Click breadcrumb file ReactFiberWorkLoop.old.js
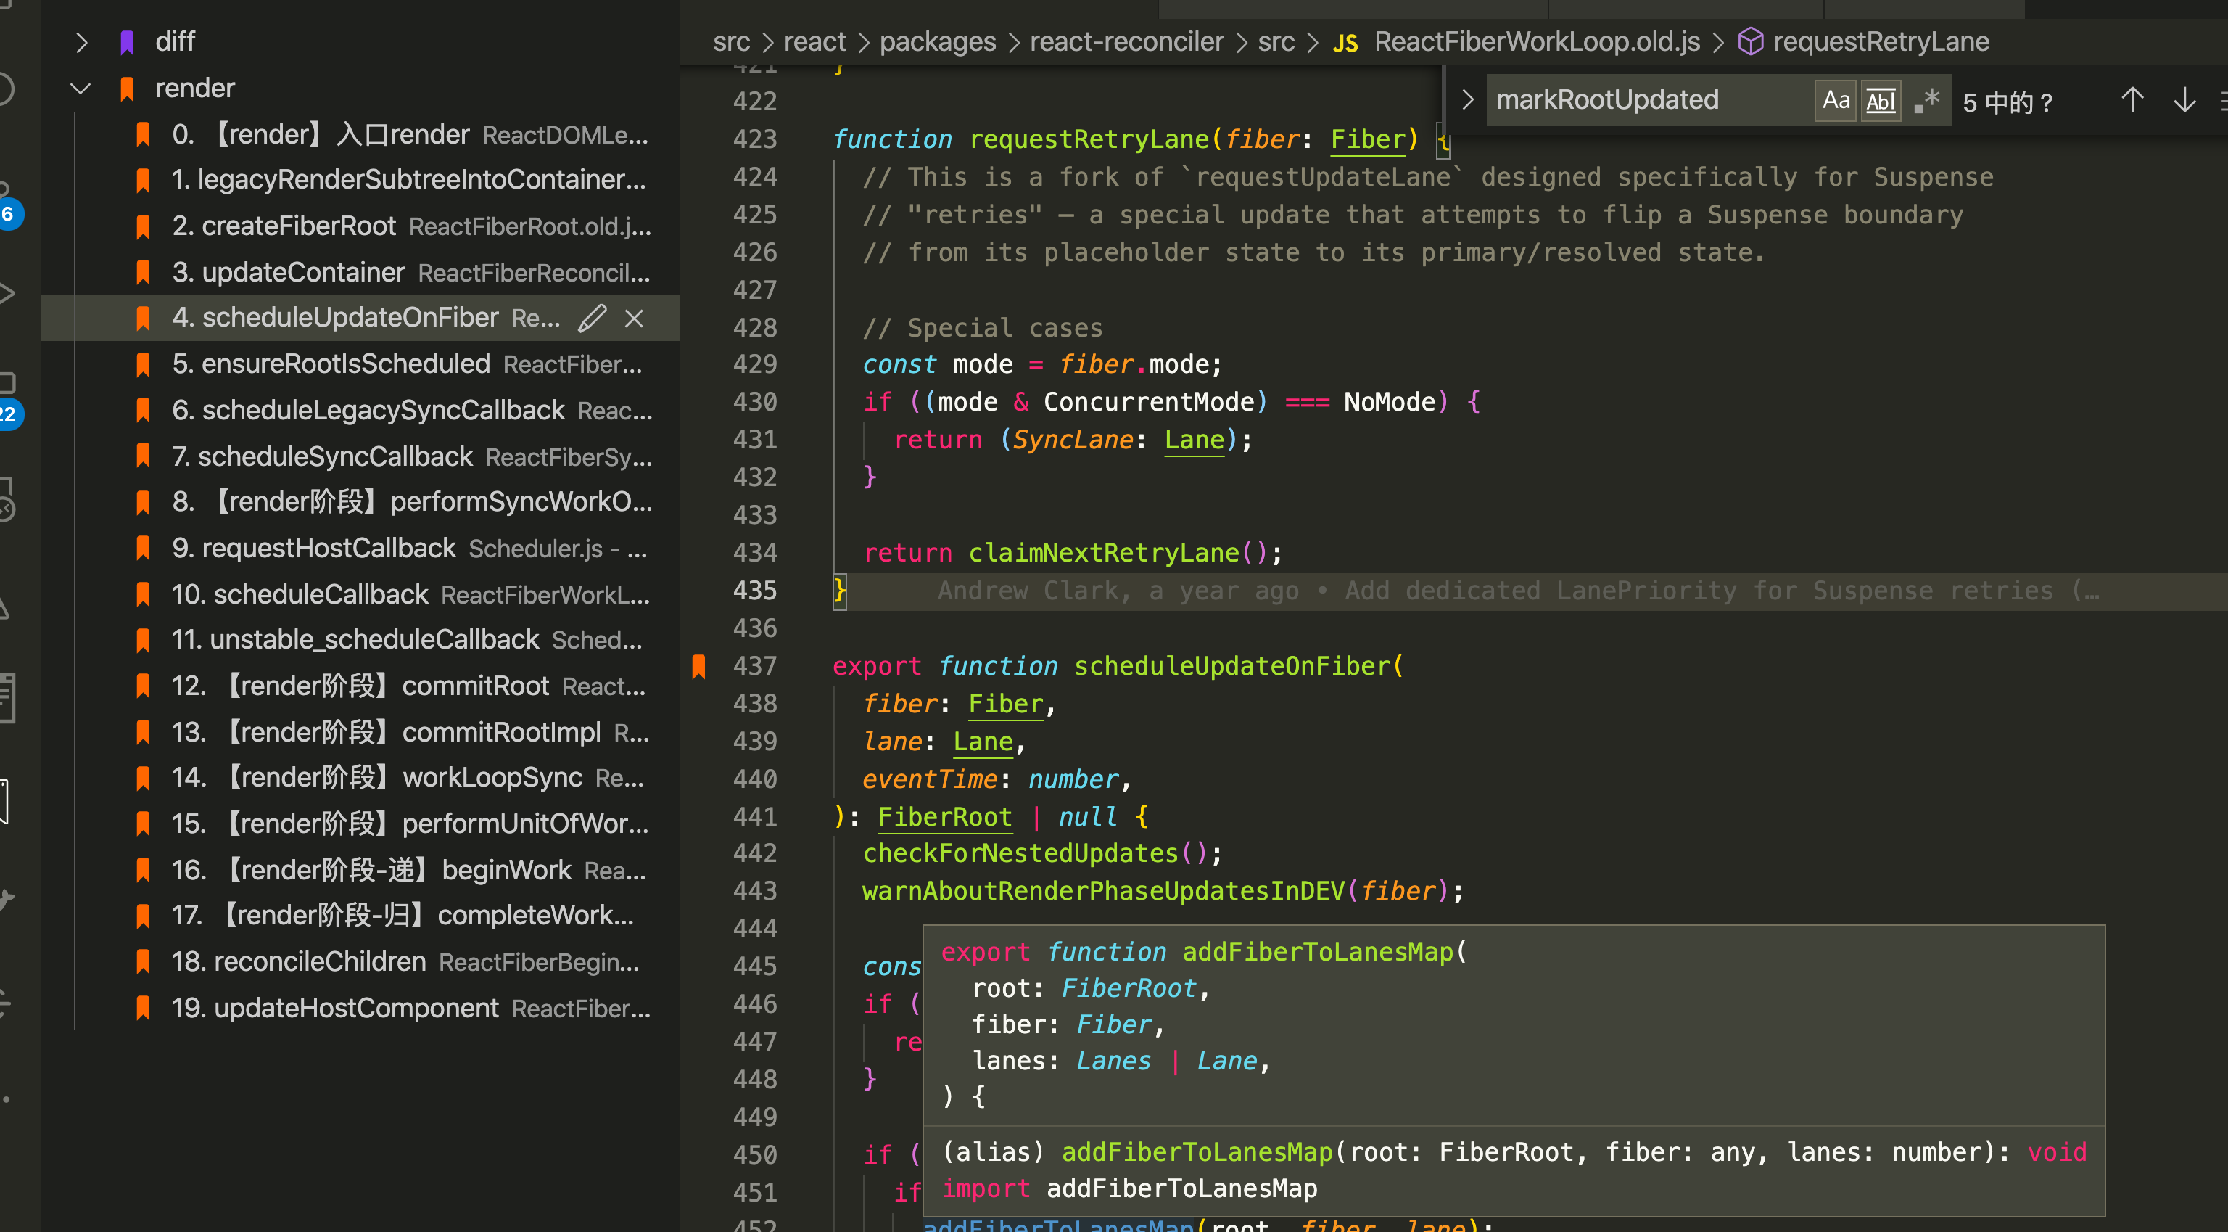This screenshot has height=1232, width=2228. pos(1536,41)
